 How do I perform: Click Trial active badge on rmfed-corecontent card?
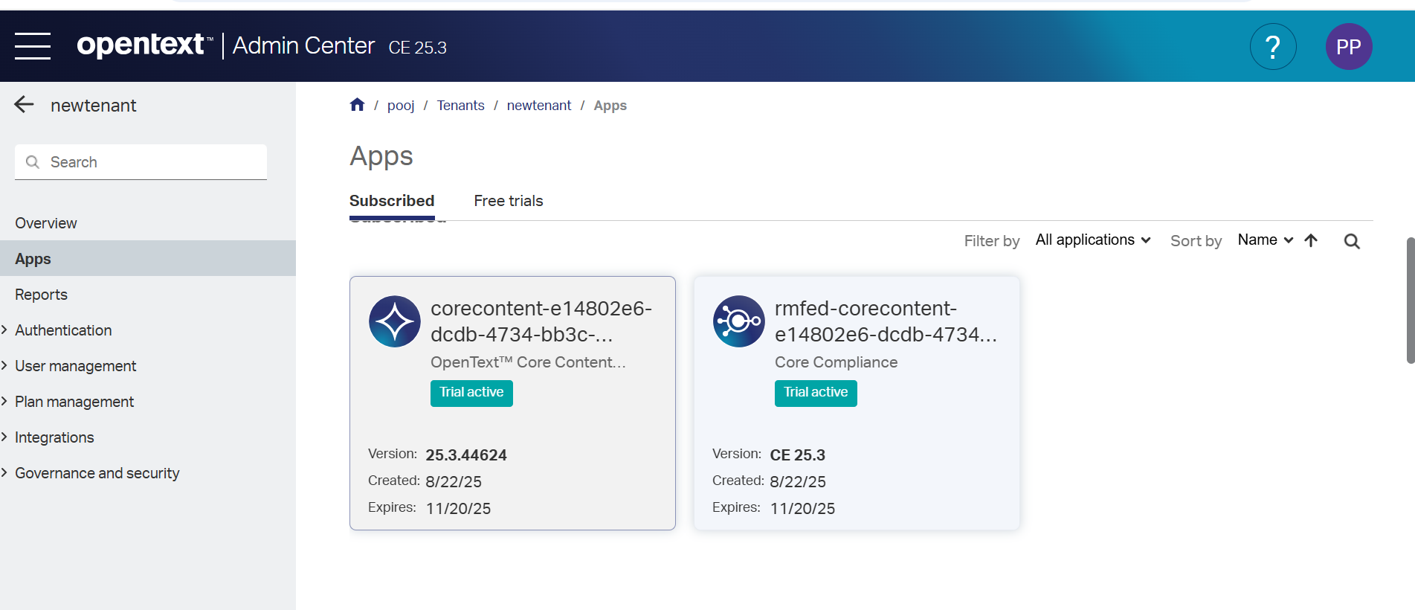pyautogui.click(x=816, y=393)
